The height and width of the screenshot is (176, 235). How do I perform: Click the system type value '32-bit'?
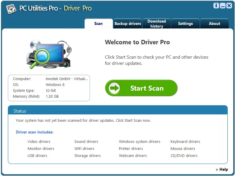(x=51, y=90)
